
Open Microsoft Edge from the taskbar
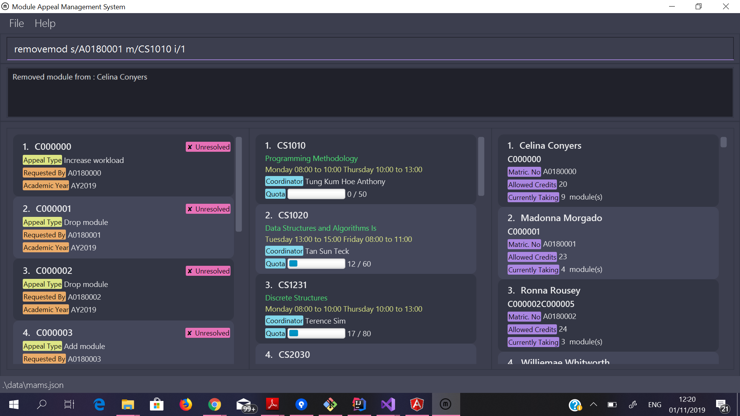99,404
